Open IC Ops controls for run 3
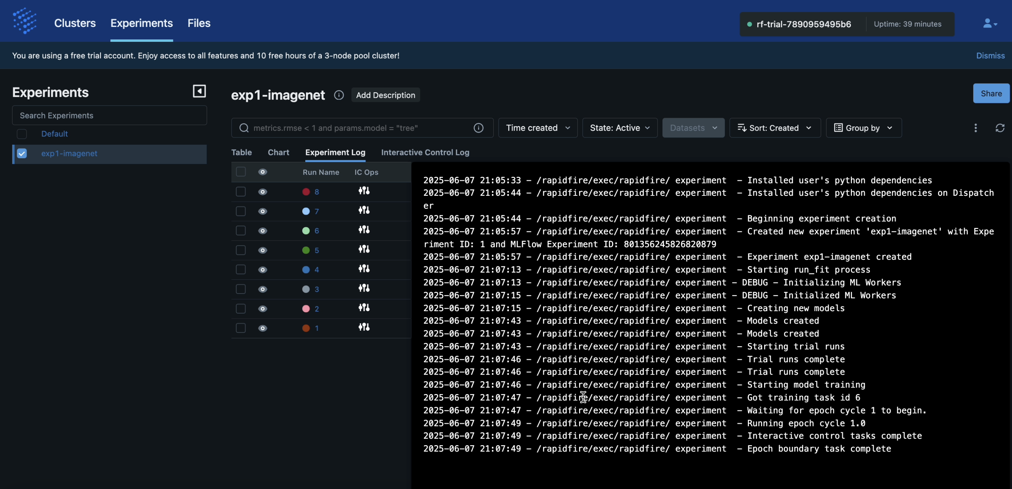Viewport: 1012px width, 489px height. (364, 288)
